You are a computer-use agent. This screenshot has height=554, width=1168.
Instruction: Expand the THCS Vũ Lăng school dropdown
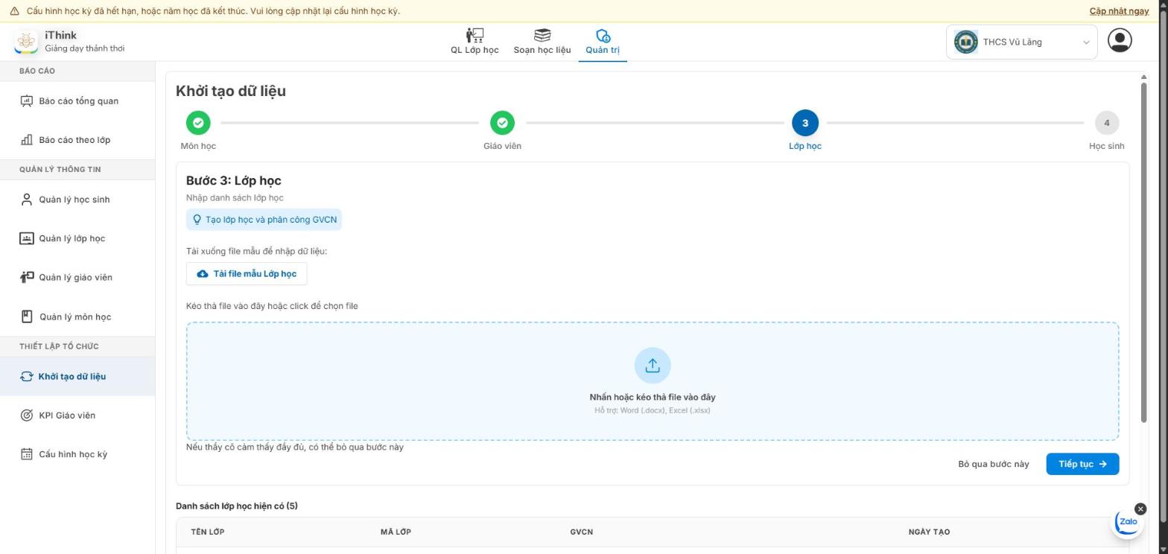(x=1021, y=42)
